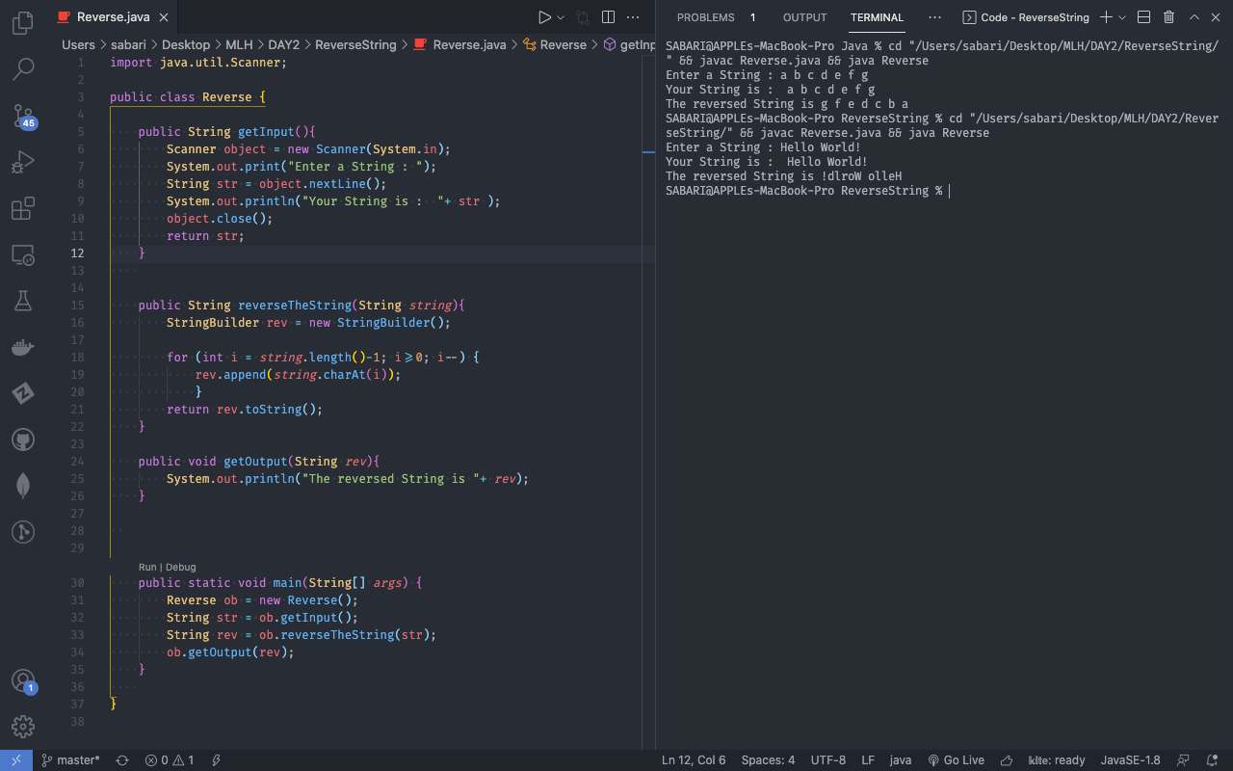This screenshot has height=771, width=1233.
Task: Split the terminal panel
Action: [x=1142, y=16]
